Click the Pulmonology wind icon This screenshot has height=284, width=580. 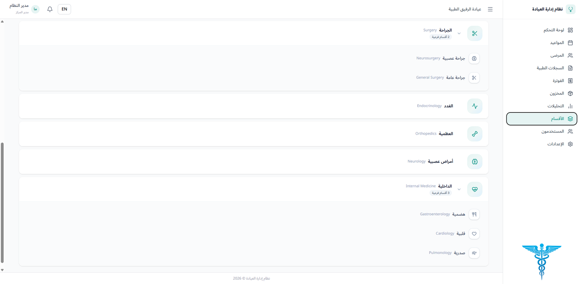point(474,253)
